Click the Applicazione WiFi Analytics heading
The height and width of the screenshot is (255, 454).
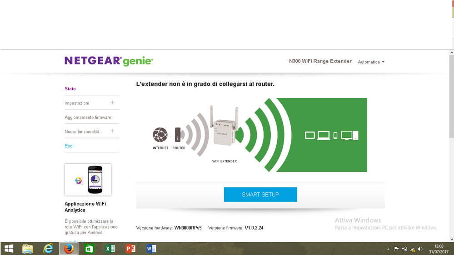[x=85, y=207]
